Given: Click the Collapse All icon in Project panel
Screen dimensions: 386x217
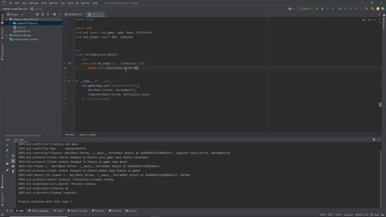Looking at the screenshot, I should point(48,14).
